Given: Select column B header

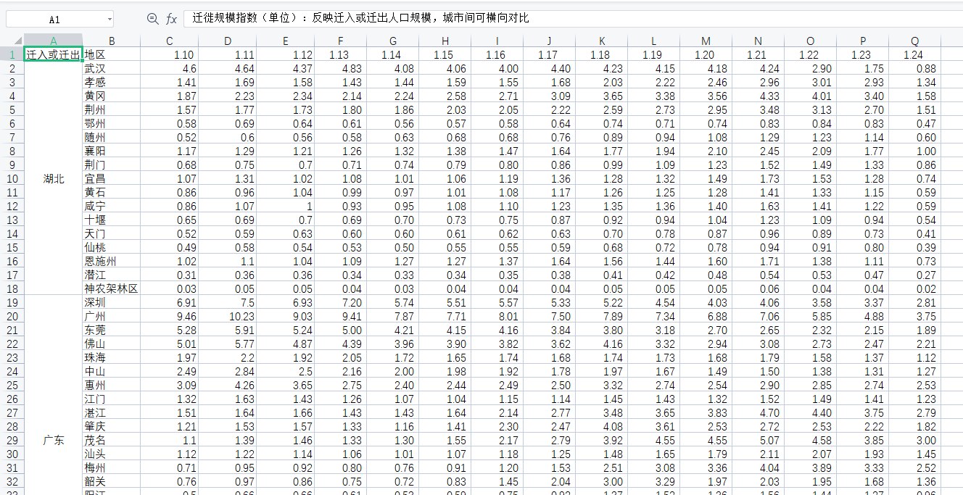Looking at the screenshot, I should [112, 41].
